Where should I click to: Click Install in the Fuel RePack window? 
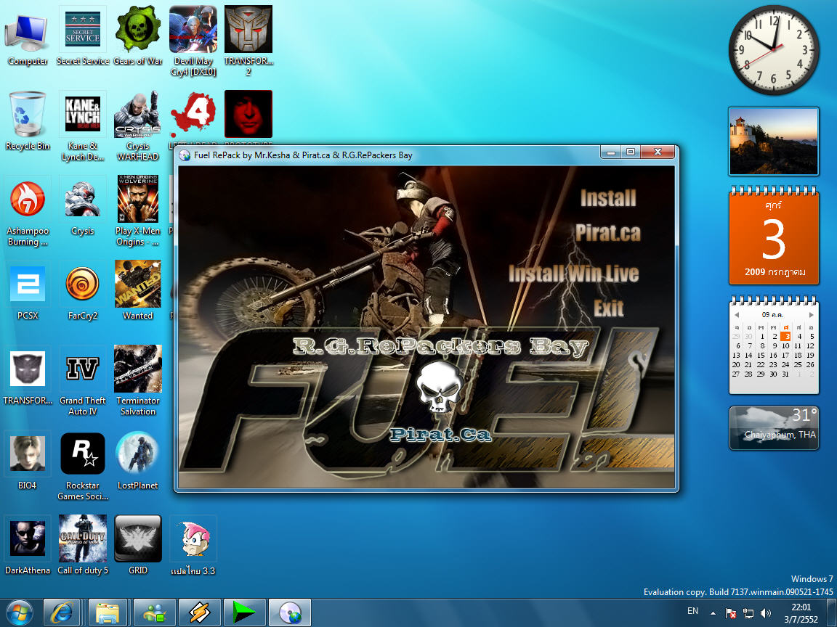pos(608,198)
